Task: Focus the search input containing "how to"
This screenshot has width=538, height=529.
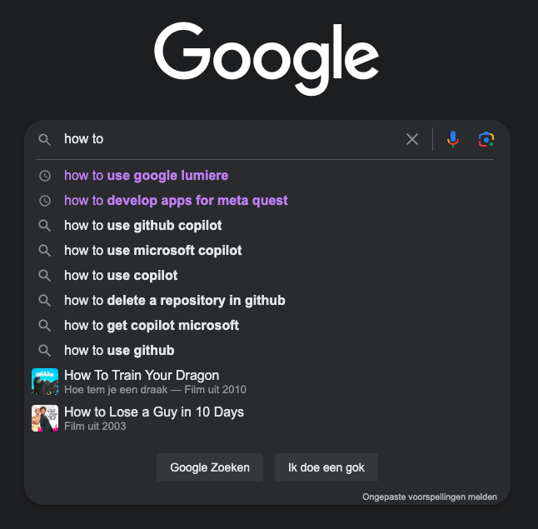Action: [x=225, y=139]
